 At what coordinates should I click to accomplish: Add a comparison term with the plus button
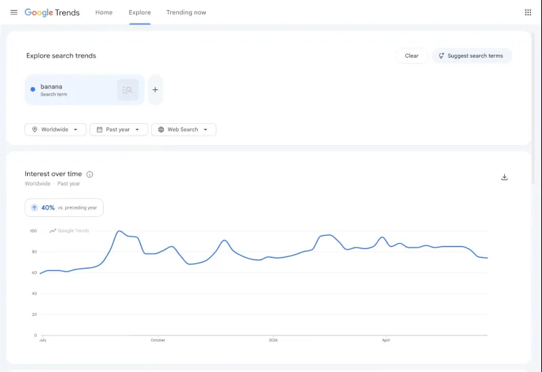[155, 90]
